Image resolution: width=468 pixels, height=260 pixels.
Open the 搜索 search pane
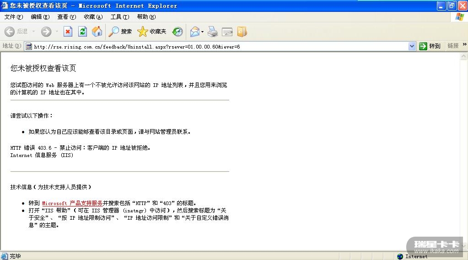pyautogui.click(x=120, y=31)
